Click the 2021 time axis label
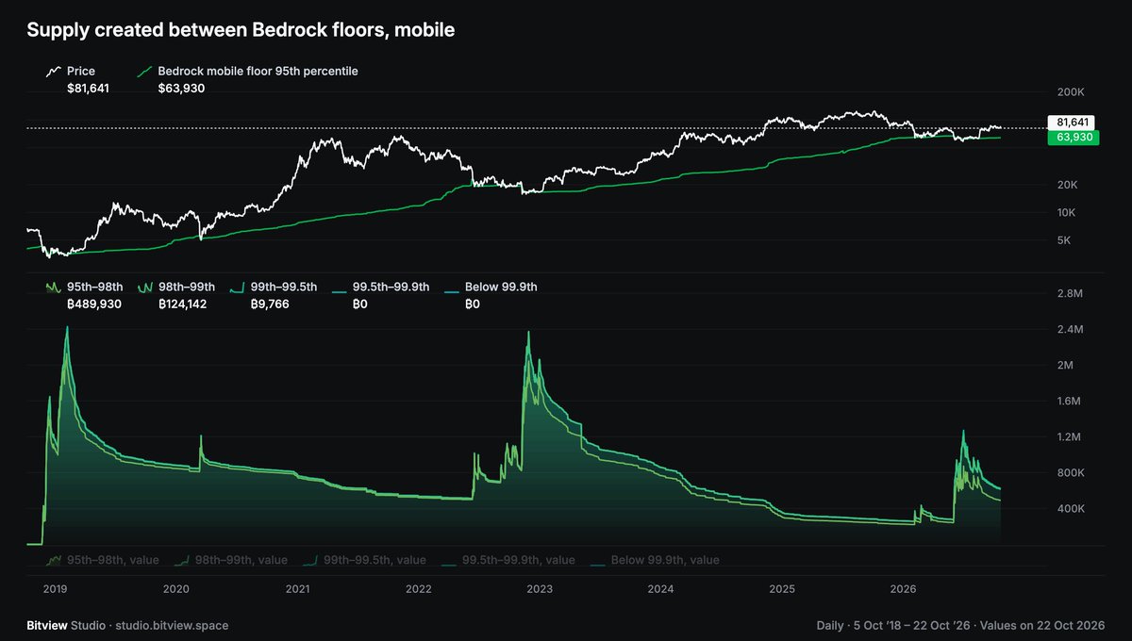Image resolution: width=1132 pixels, height=641 pixels. (297, 588)
